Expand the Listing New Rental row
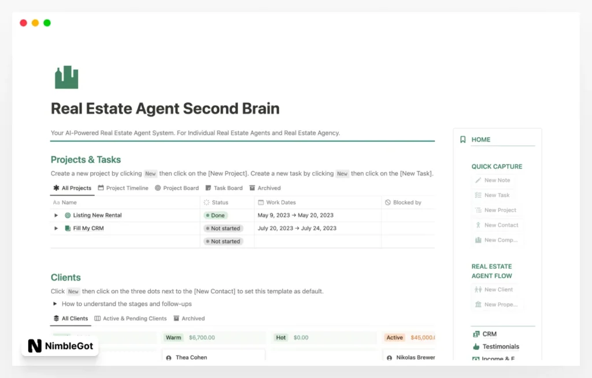592x378 pixels. 57,215
